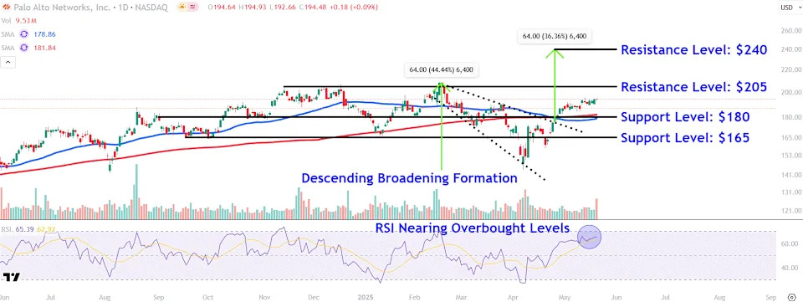Screen dimensions: 803x302
Task: Click the sun market status icon
Action: pyautogui.click(x=182, y=8)
